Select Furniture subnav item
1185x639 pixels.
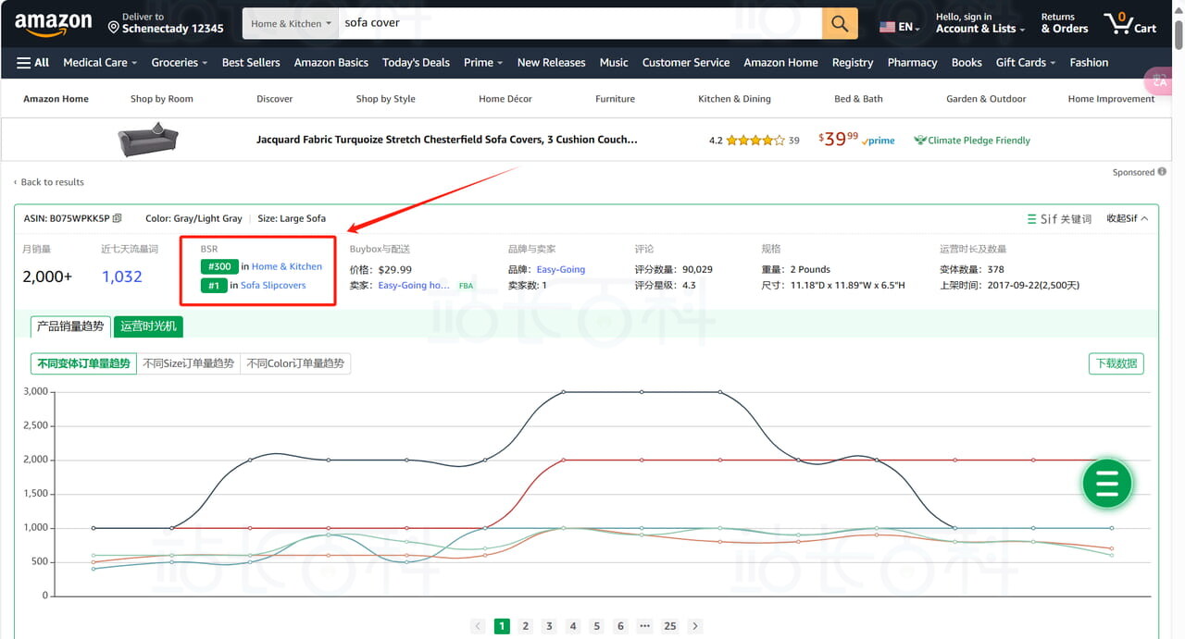[616, 99]
